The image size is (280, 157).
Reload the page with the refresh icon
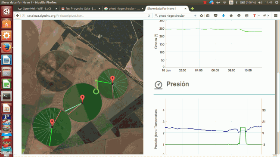click(149, 15)
